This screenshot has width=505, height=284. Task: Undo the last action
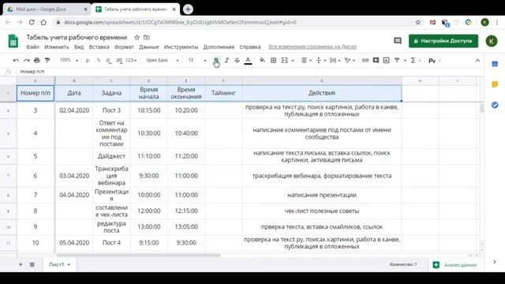click(16, 60)
